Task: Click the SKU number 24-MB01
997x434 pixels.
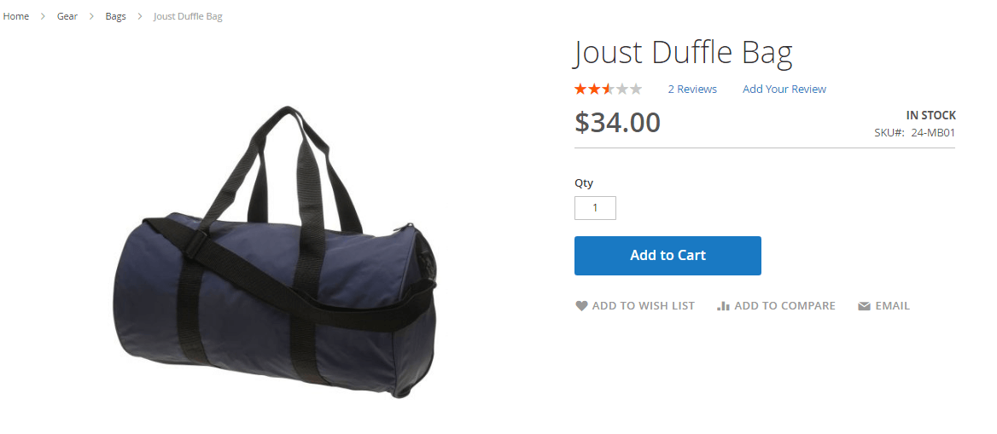Action: point(933,133)
